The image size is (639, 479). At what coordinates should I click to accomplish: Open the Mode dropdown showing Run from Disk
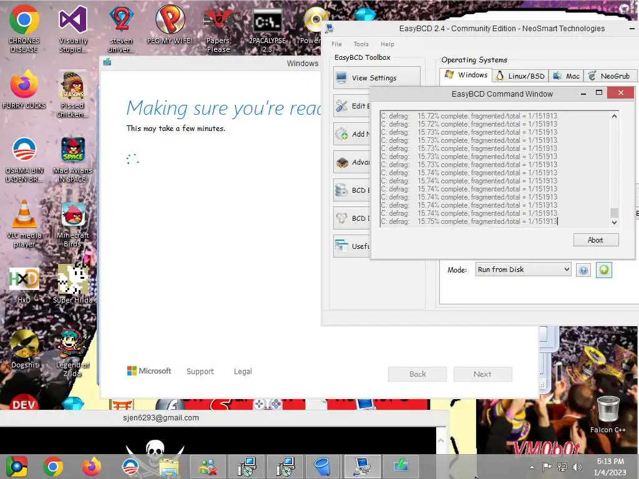pos(524,269)
